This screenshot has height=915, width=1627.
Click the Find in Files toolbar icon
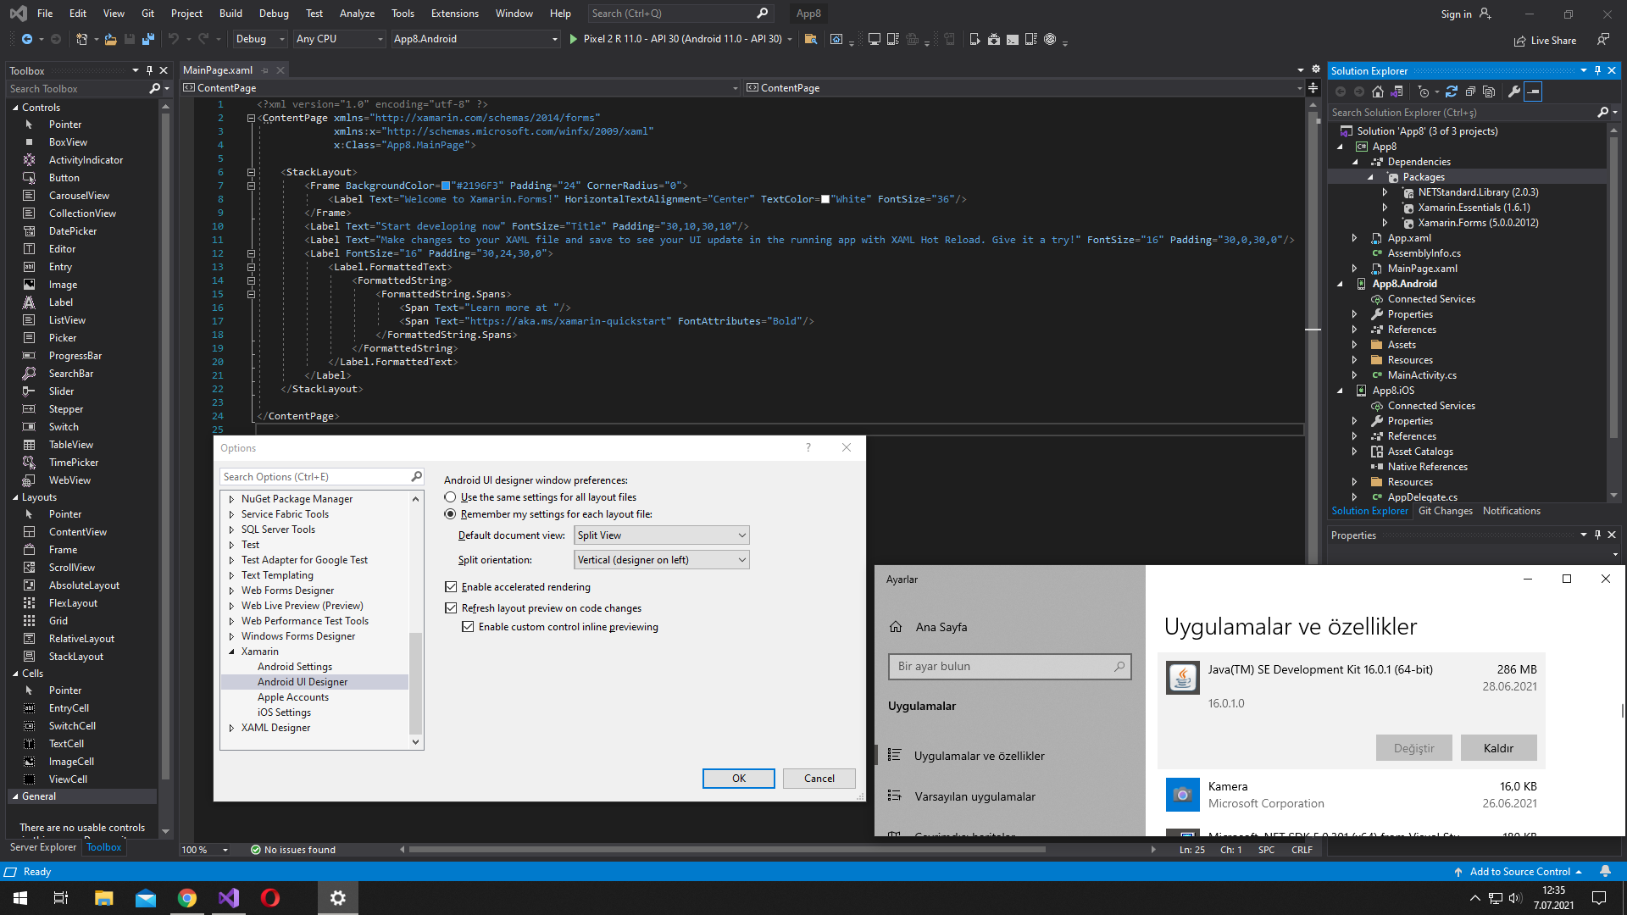point(811,39)
